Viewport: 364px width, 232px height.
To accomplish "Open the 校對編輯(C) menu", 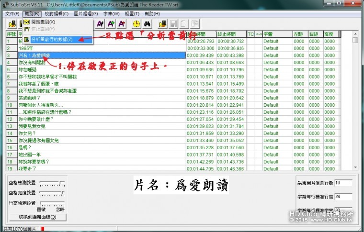I will (57, 14).
